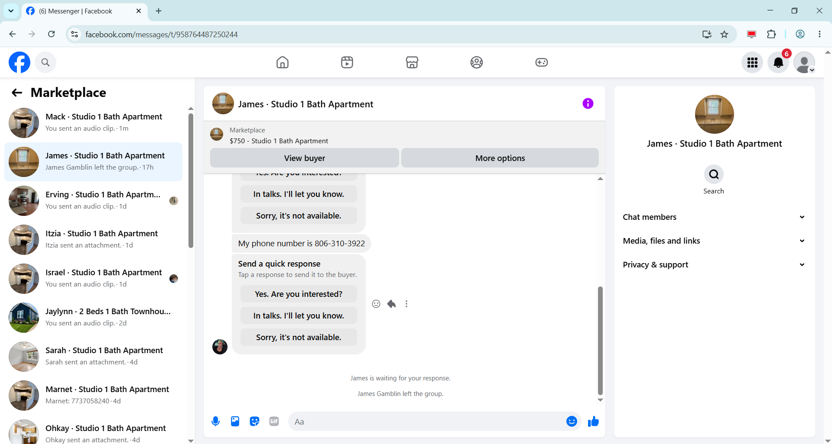832x444 pixels.
Task: Open a new browser tab
Action: tap(159, 11)
